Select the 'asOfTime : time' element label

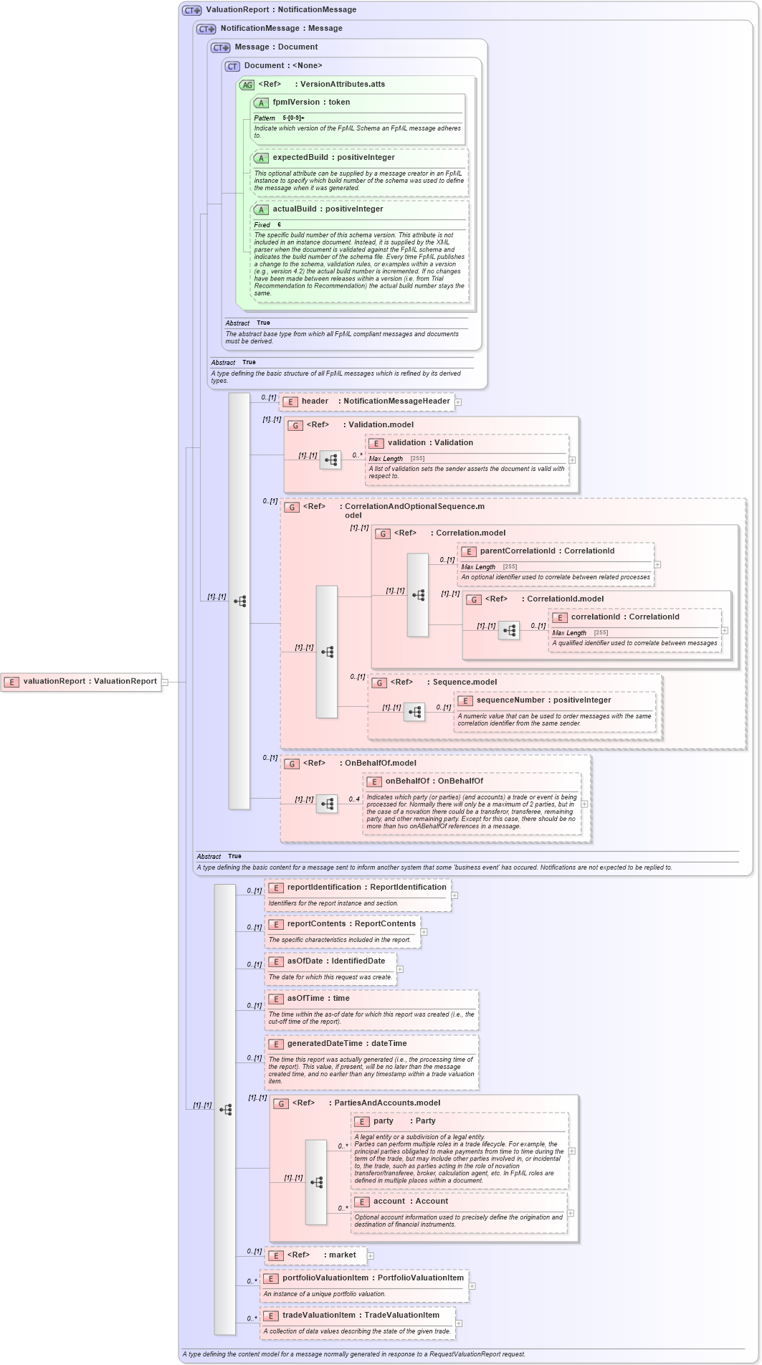pos(318,999)
